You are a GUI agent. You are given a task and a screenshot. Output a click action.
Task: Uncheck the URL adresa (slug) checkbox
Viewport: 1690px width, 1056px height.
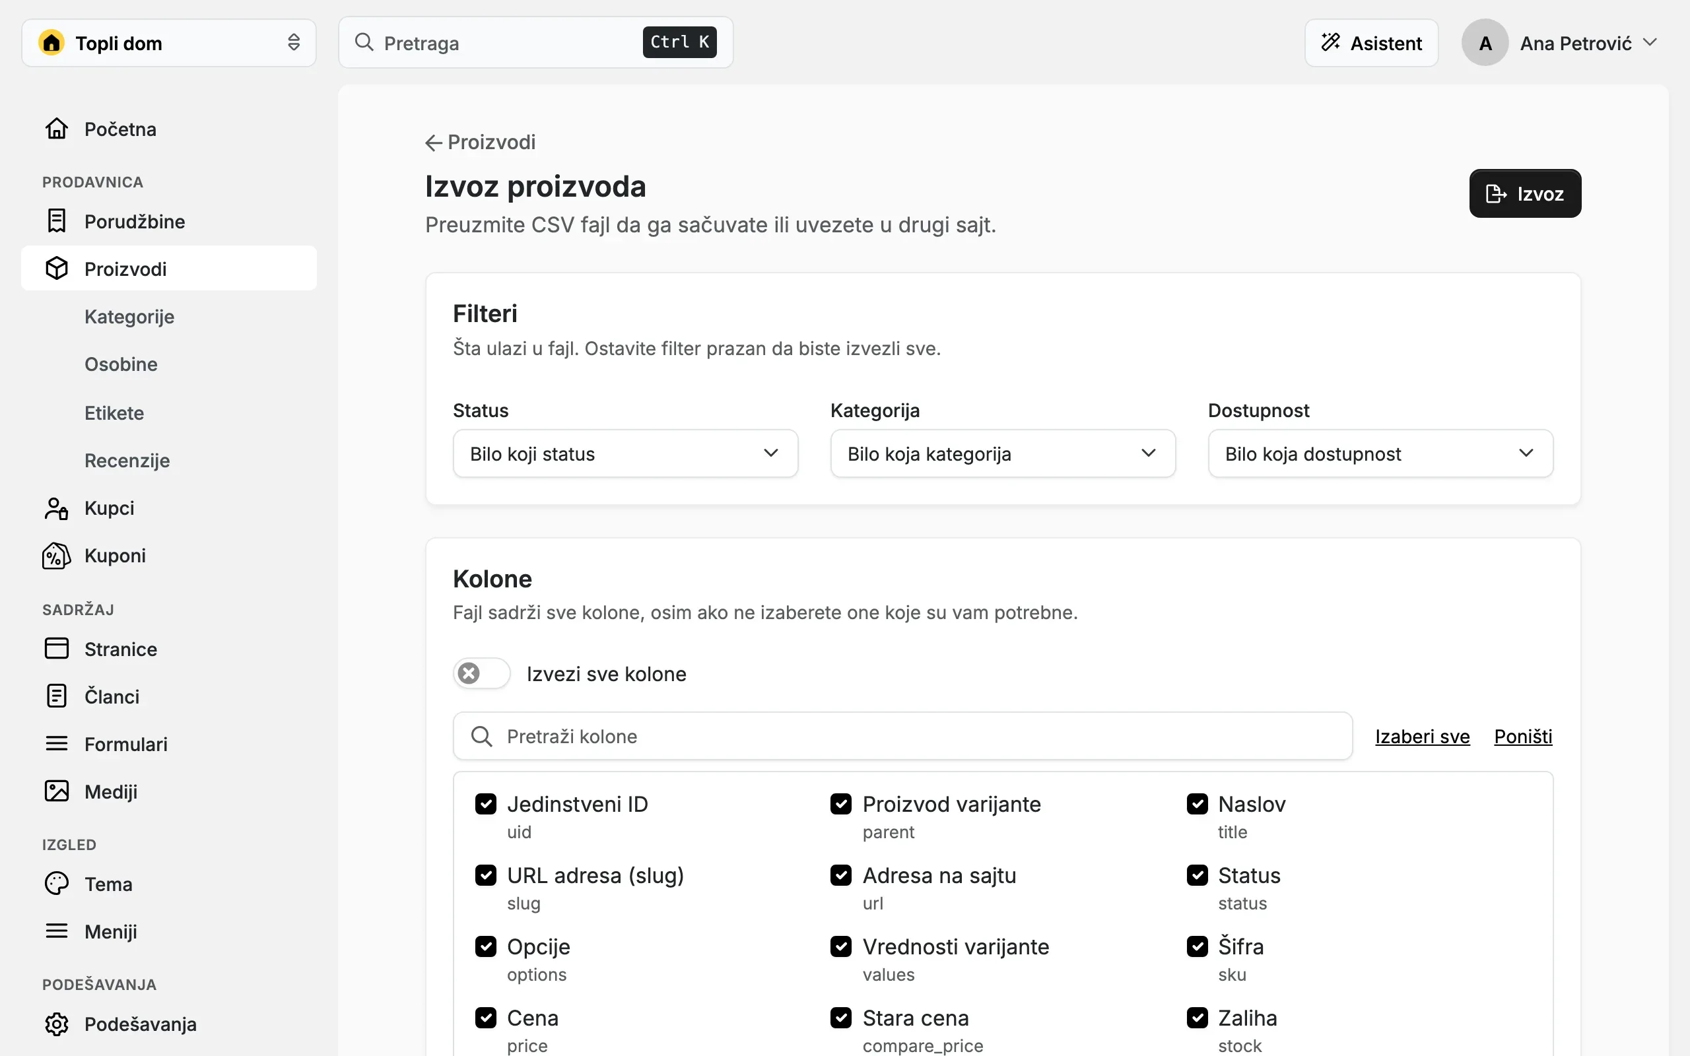tap(485, 875)
